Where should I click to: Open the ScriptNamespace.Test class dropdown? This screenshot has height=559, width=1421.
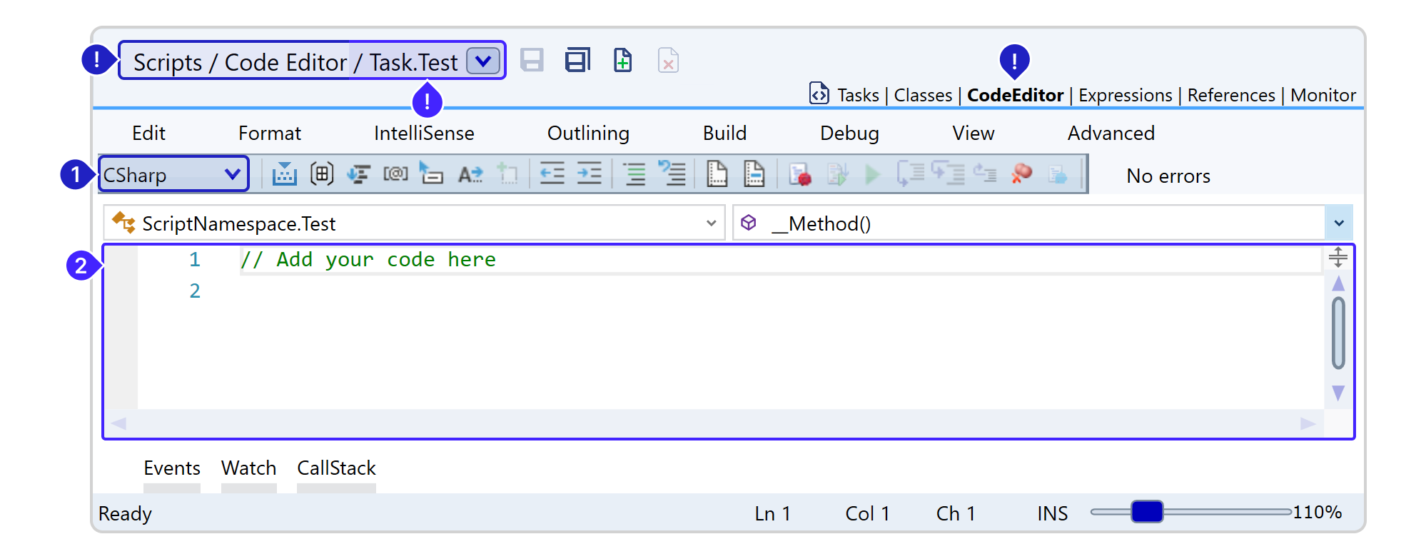(x=710, y=223)
